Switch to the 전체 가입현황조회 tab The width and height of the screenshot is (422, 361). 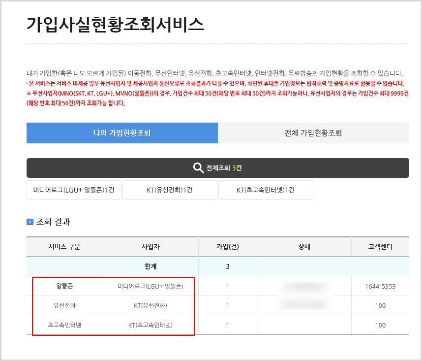313,133
